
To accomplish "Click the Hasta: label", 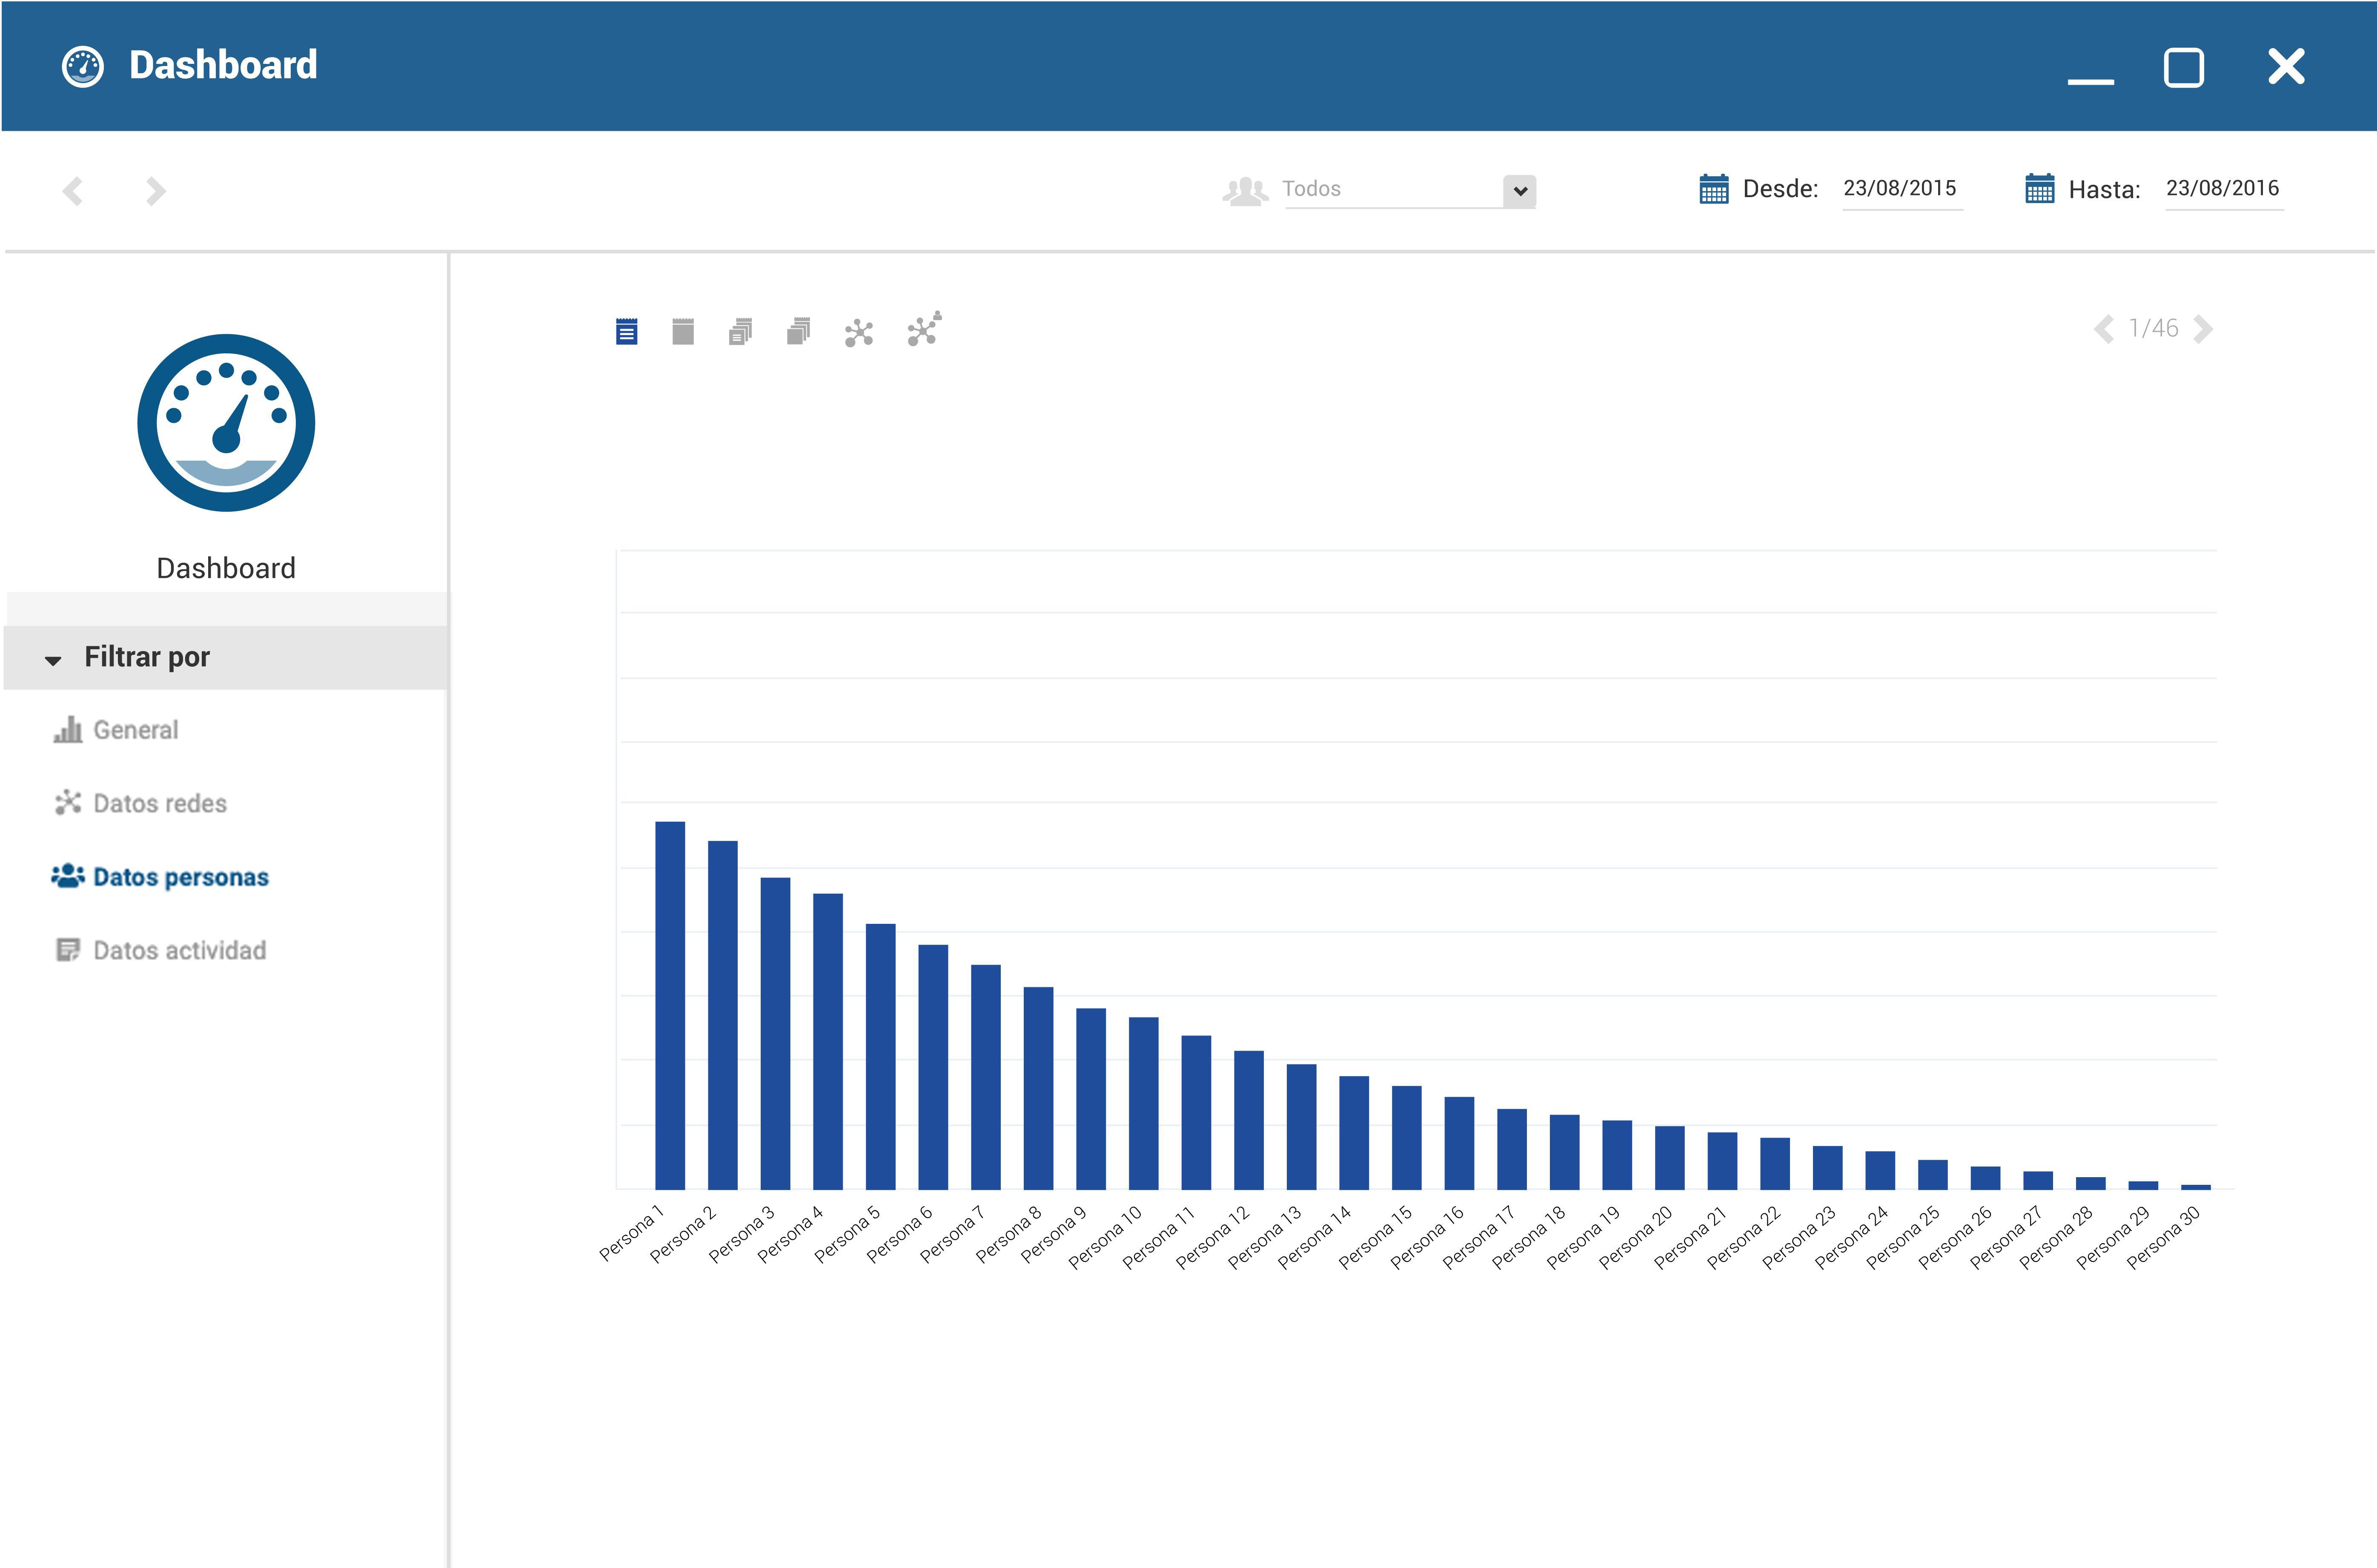I will click(x=2104, y=190).
